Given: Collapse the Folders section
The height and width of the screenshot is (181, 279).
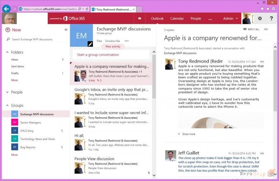Looking at the screenshot, I should 7,52.
